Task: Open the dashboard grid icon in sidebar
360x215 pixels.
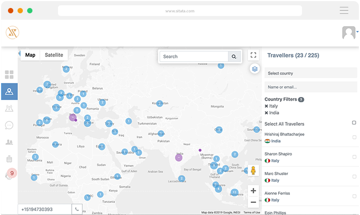Action: click(9, 75)
